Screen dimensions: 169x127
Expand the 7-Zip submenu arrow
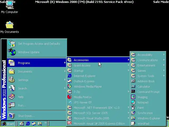128,92
